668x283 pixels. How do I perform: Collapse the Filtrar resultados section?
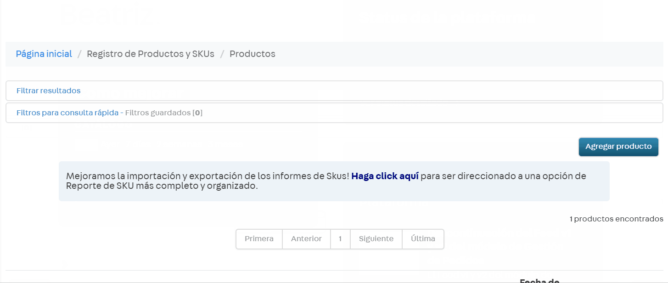point(48,91)
